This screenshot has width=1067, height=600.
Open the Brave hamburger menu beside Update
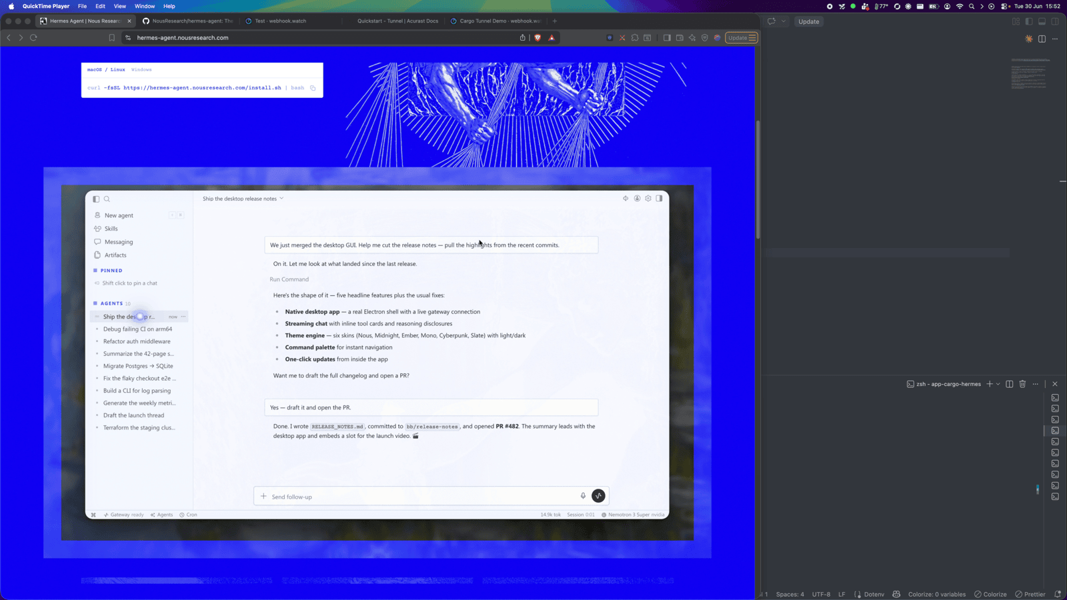752,38
